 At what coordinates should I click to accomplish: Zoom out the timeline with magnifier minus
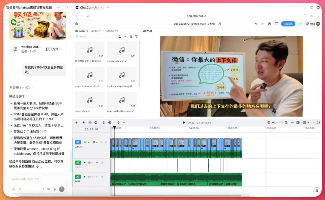pos(269,123)
